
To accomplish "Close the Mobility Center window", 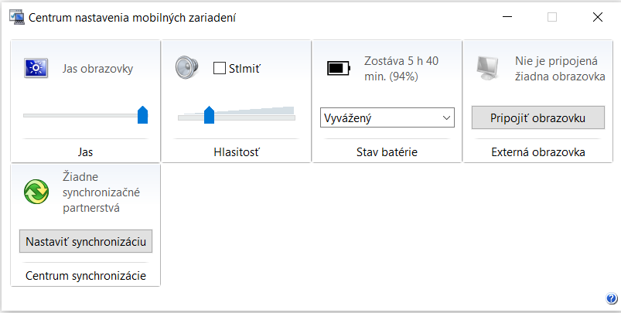I will pos(597,16).
